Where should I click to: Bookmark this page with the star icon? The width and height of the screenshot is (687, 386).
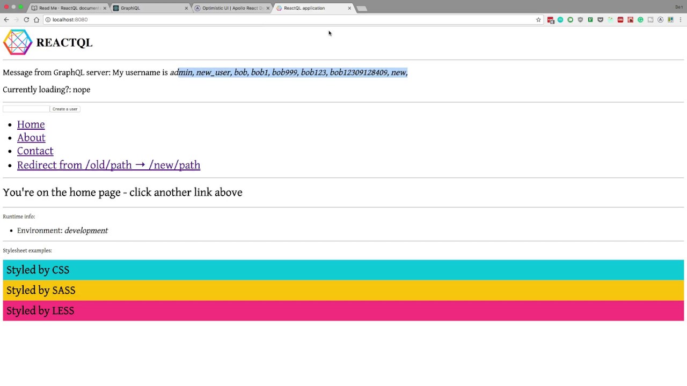tap(538, 20)
